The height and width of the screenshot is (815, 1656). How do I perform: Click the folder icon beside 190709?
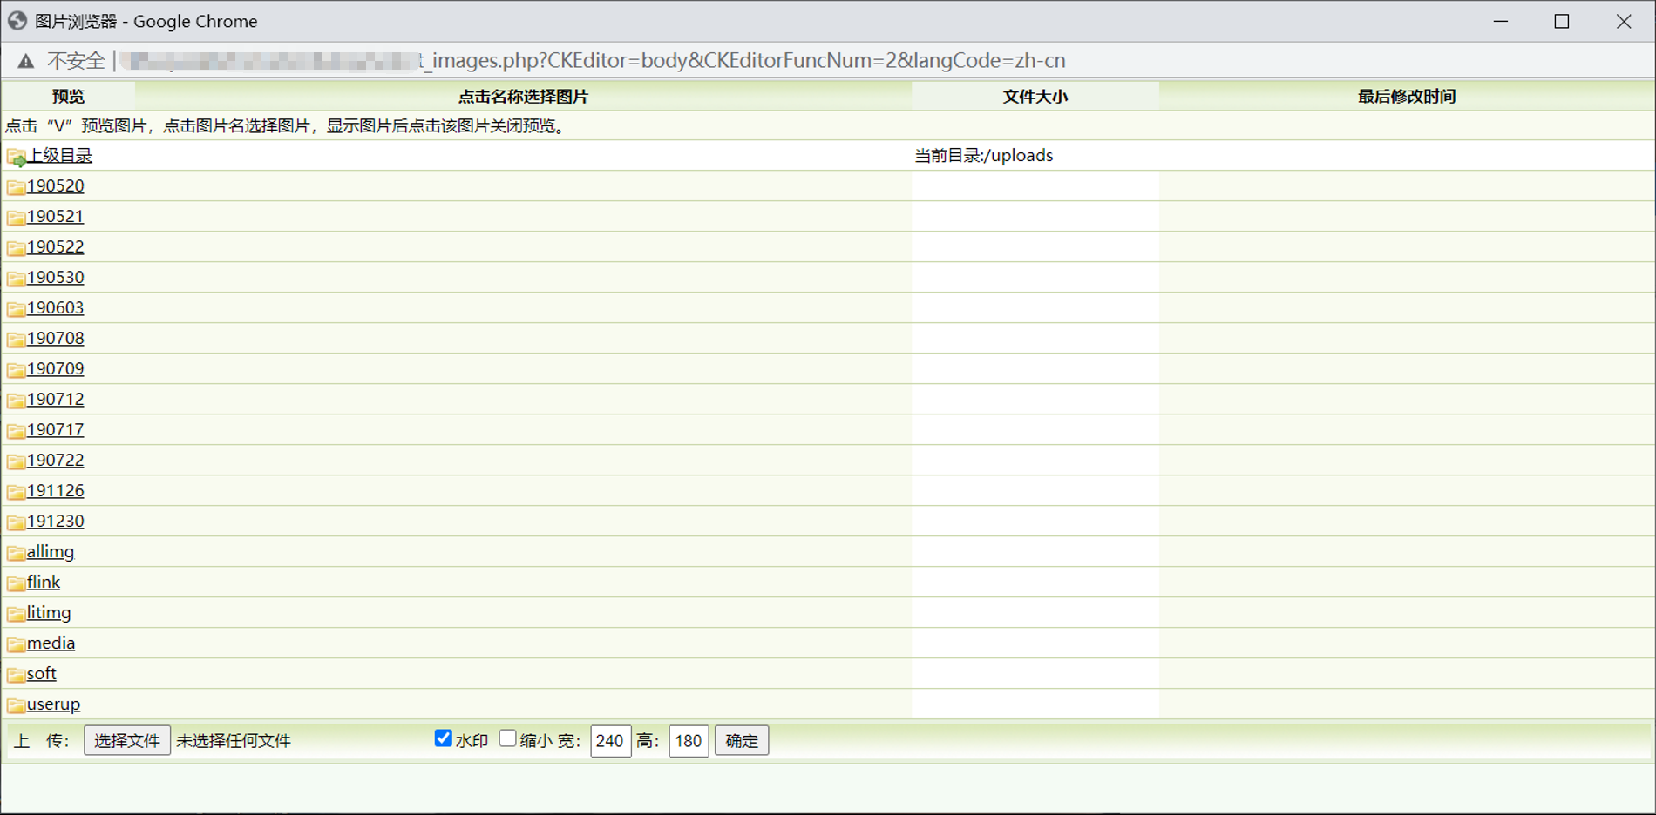coord(16,369)
